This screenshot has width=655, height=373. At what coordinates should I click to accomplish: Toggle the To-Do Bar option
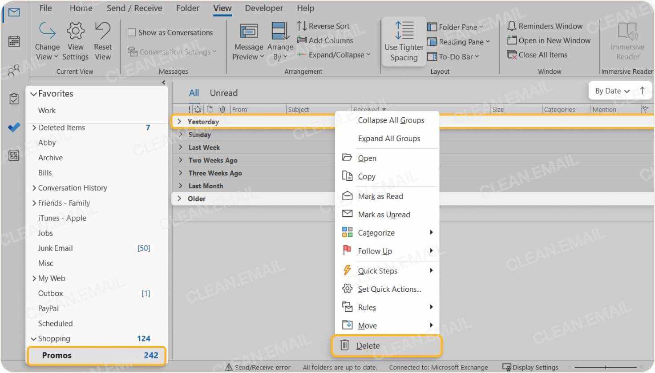tap(457, 56)
